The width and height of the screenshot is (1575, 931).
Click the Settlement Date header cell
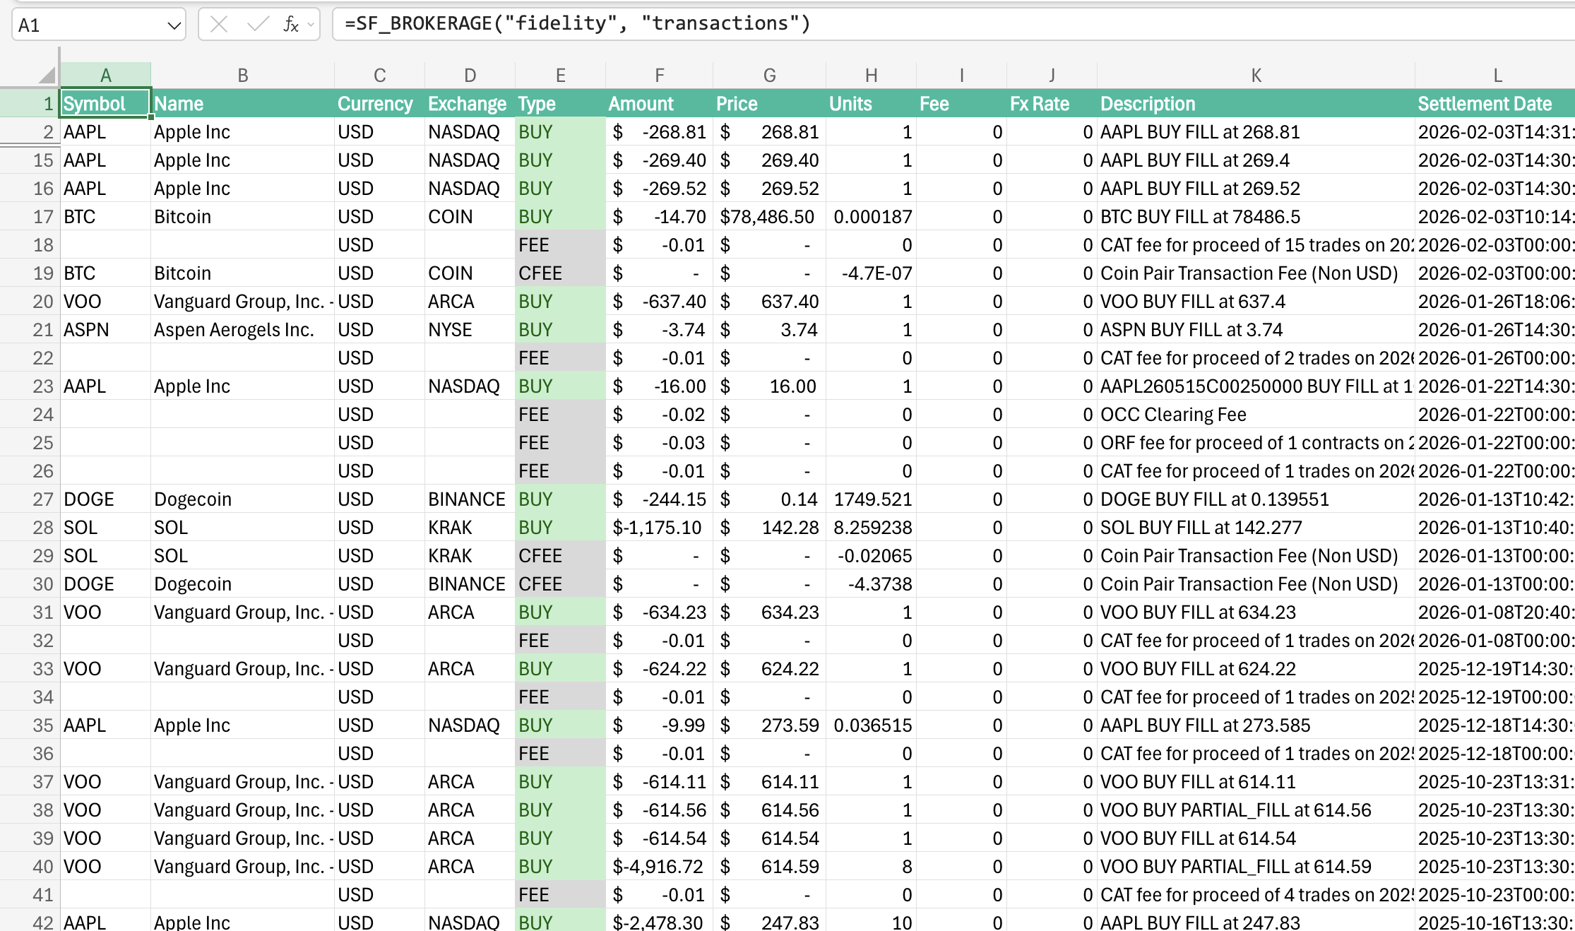click(x=1496, y=103)
